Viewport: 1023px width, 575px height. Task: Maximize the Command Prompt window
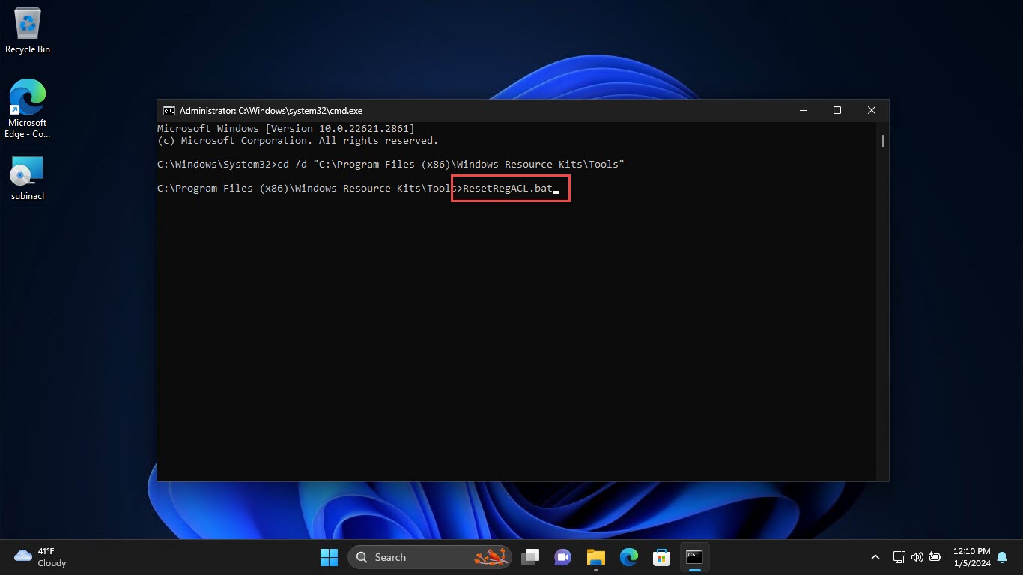coord(837,110)
